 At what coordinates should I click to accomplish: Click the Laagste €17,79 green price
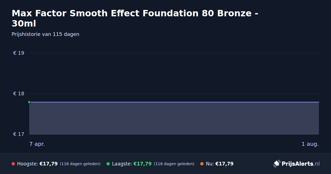pos(142,164)
